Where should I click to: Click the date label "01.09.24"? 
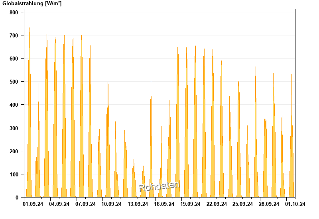33,204
